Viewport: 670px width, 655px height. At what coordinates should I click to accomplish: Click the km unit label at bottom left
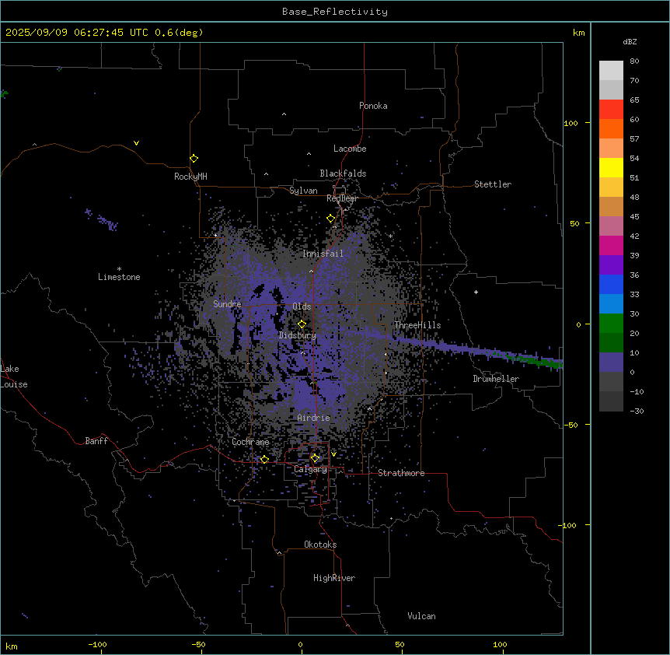point(11,646)
